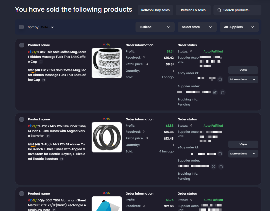Click info icon next to Received $10.42
This screenshot has height=211, width=270.
(x=144, y=57)
